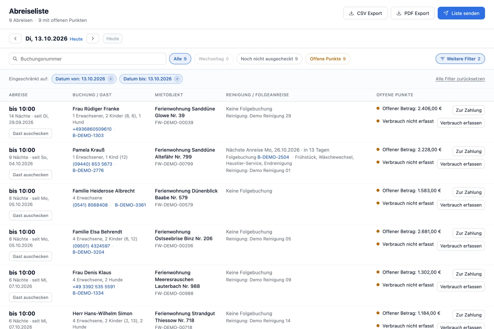This screenshot has height=329, width=494.
Task: Reset all filters via 'Alle Filter zurücksetzen'
Action: (x=460, y=79)
